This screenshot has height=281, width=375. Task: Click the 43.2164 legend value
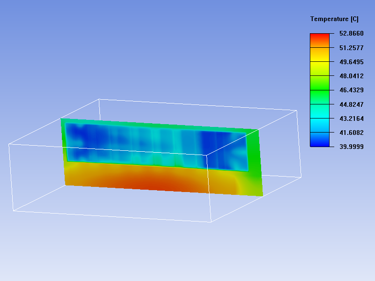pyautogui.click(x=351, y=118)
